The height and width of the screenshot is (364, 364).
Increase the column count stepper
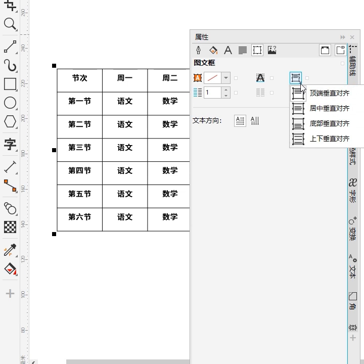tap(226, 89)
